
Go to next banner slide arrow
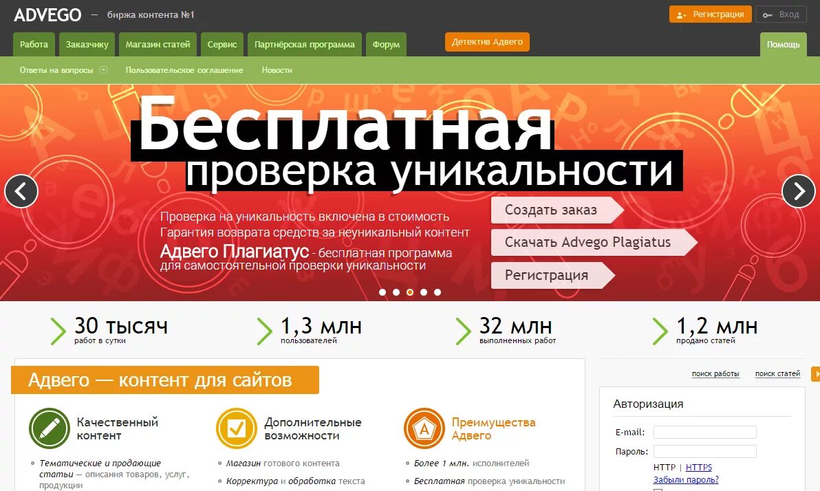tap(799, 191)
